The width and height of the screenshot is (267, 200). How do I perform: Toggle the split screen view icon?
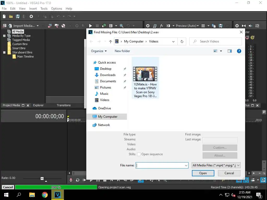tap(168, 26)
